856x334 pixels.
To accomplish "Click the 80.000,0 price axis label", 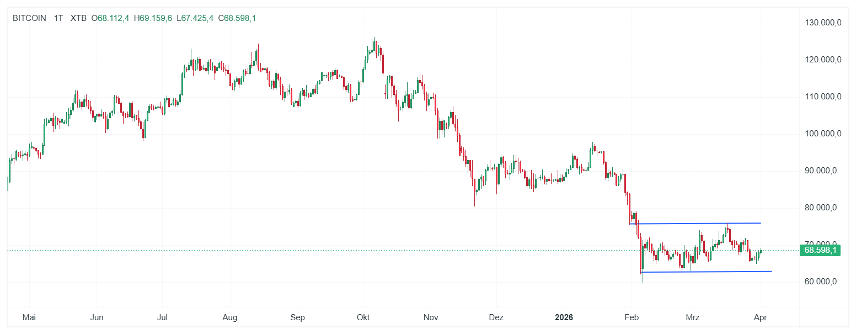I will click(x=822, y=208).
